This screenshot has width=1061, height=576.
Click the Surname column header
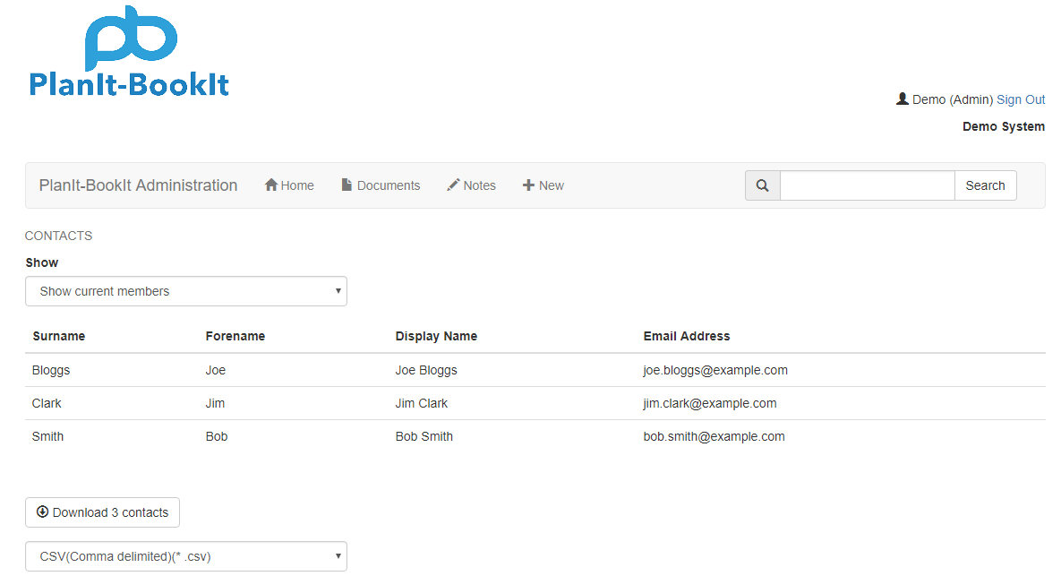(x=59, y=336)
